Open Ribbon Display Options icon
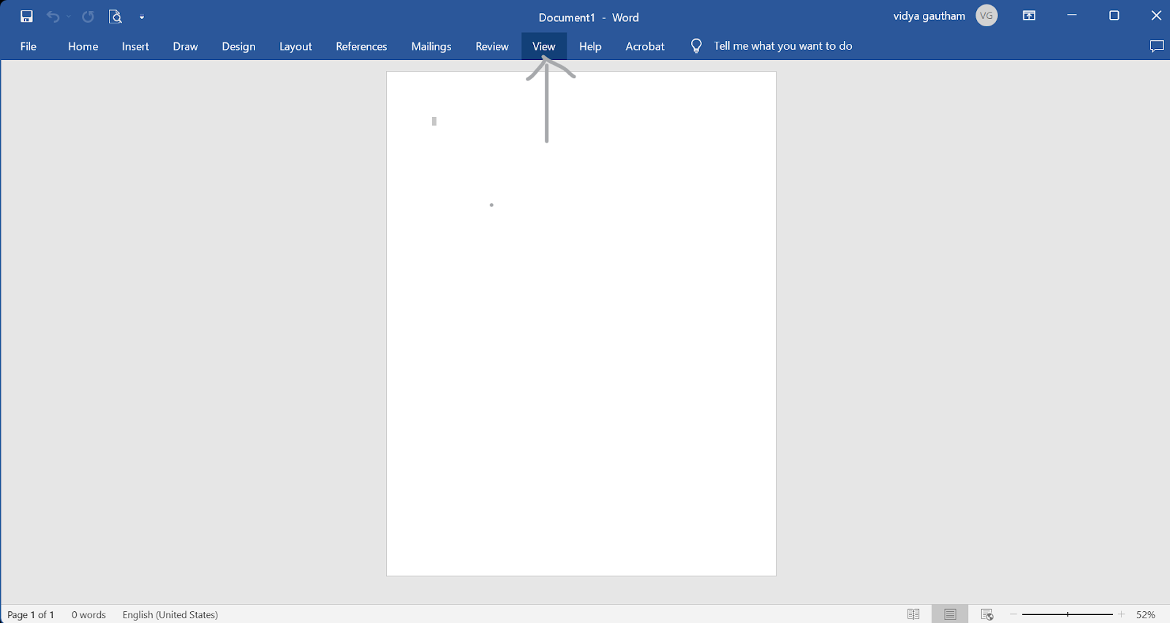This screenshot has width=1170, height=623. 1029,15
